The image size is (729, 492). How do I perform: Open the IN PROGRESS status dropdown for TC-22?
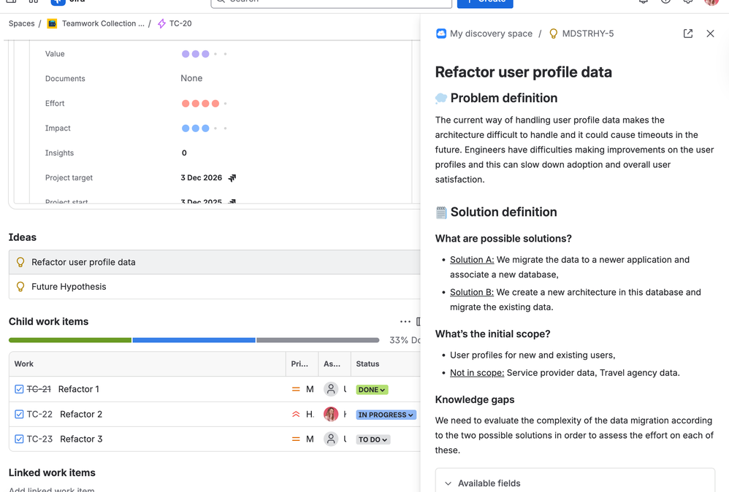point(386,415)
